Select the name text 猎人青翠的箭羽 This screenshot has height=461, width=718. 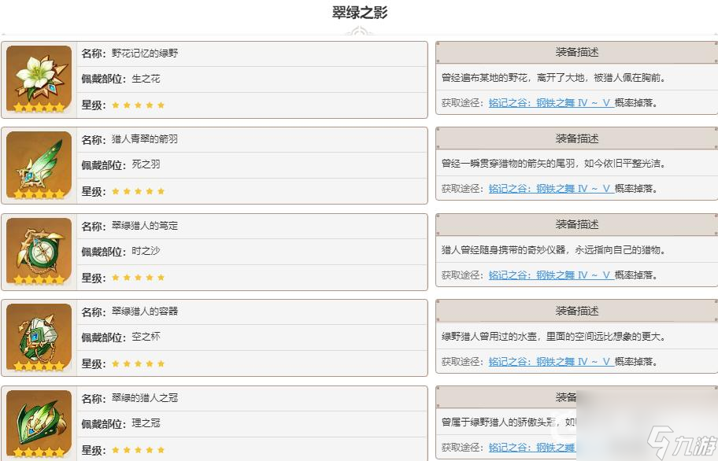coord(145,139)
